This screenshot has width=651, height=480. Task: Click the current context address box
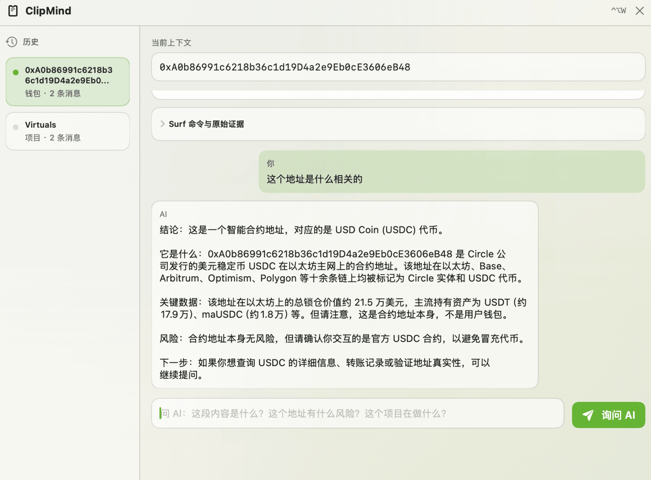coord(398,67)
